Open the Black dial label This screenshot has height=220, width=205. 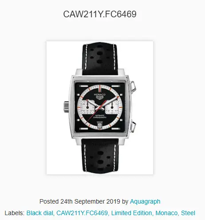pyautogui.click(x=40, y=213)
